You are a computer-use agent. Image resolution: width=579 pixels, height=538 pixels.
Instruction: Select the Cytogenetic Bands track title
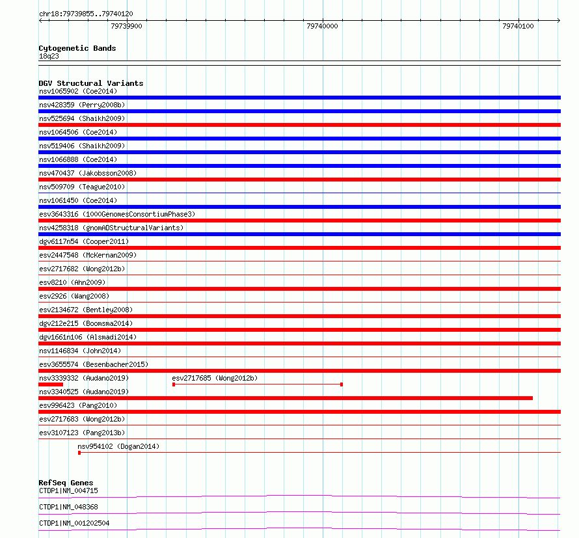click(x=77, y=48)
